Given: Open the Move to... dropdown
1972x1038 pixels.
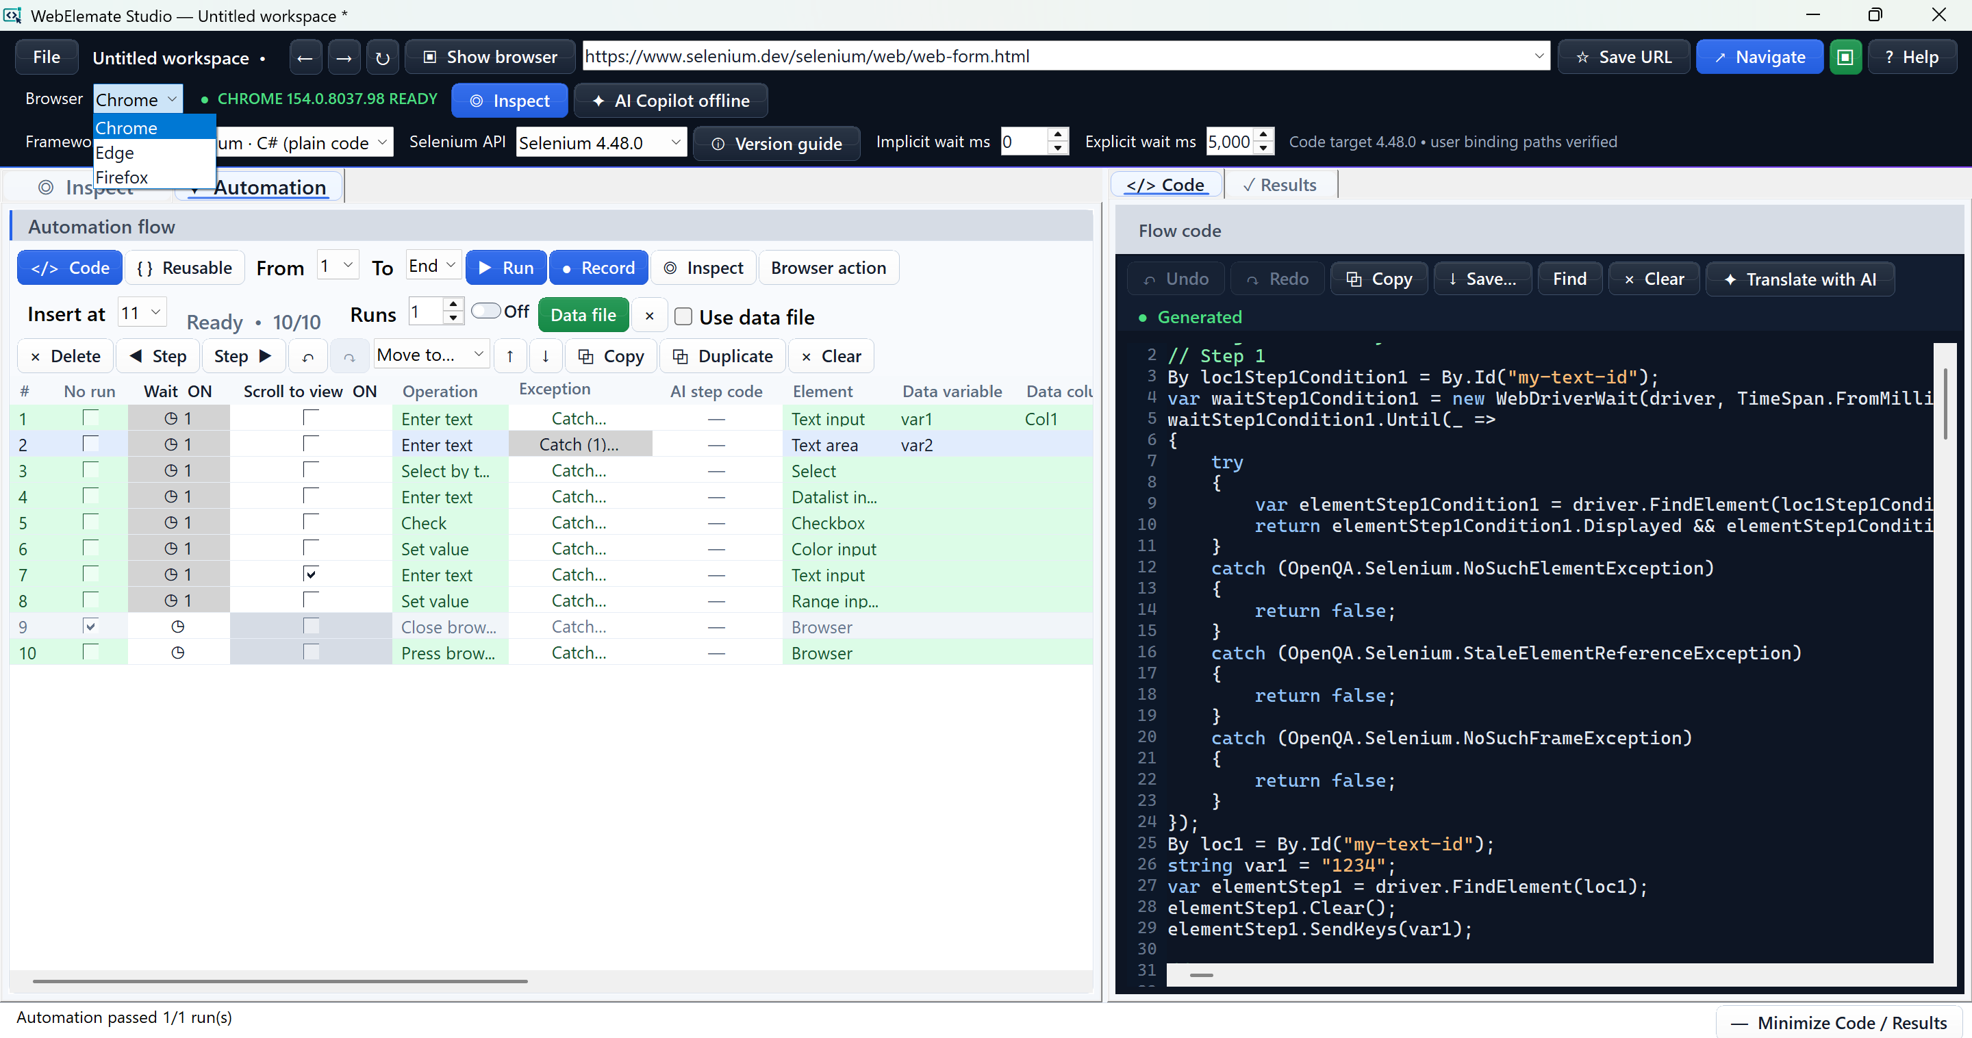Looking at the screenshot, I should tap(431, 355).
